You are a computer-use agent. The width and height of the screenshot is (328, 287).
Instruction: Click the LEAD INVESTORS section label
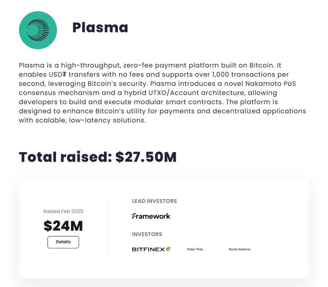pyautogui.click(x=155, y=201)
